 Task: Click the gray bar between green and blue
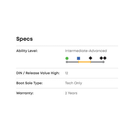pyautogui.click(x=73, y=62)
